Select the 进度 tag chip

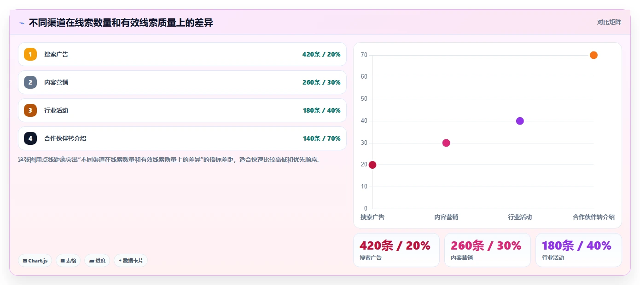[x=97, y=261]
